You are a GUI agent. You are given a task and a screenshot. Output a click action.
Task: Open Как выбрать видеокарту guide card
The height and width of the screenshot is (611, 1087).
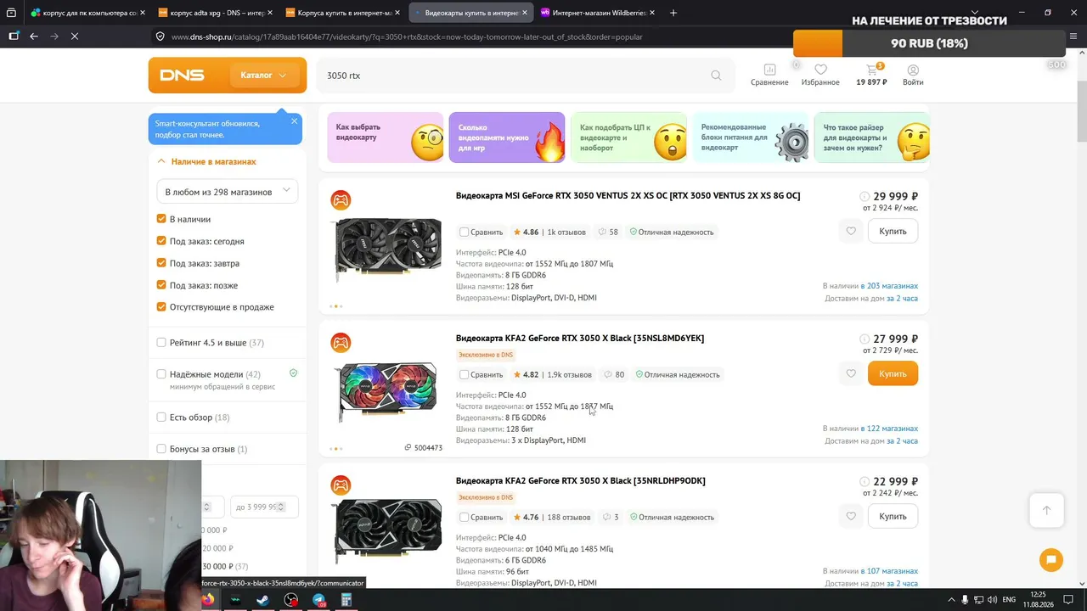pyautogui.click(x=386, y=137)
